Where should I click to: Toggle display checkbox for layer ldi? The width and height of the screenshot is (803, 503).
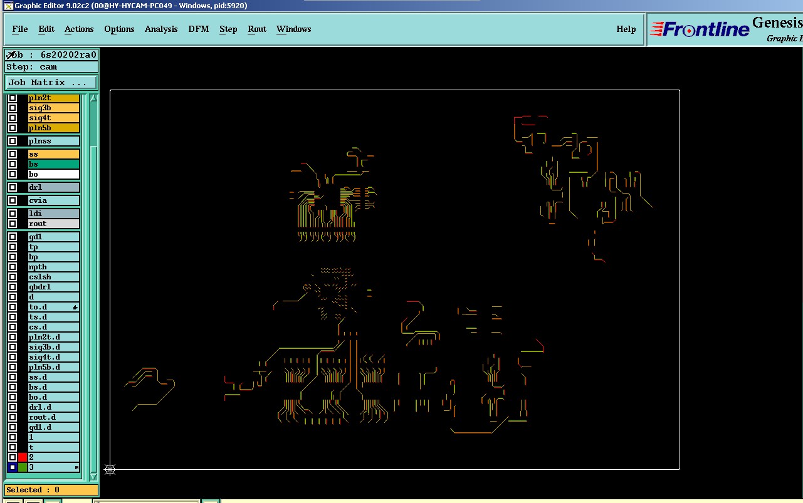pyautogui.click(x=13, y=214)
